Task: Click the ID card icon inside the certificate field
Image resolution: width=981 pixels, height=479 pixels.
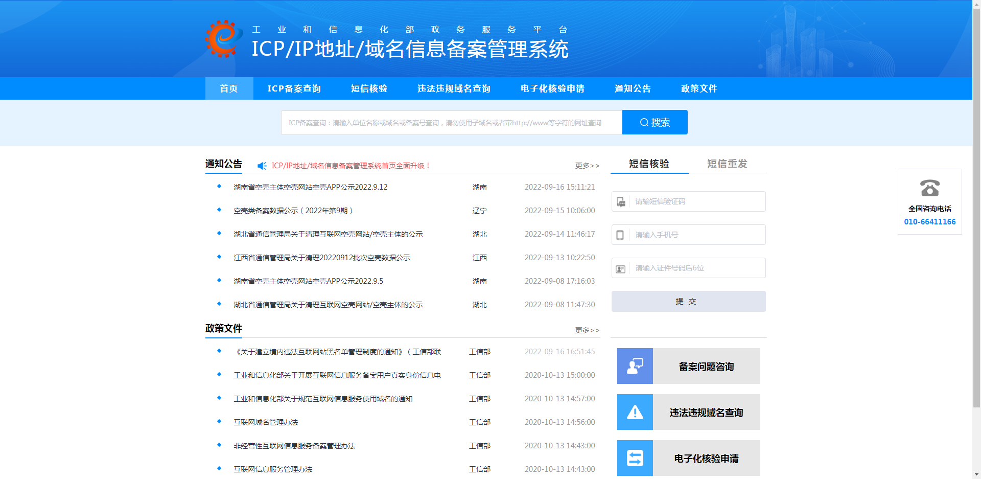Action: (x=621, y=268)
